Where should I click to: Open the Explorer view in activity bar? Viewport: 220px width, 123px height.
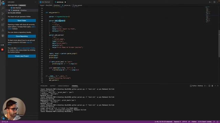pyautogui.click(x=3, y=3)
